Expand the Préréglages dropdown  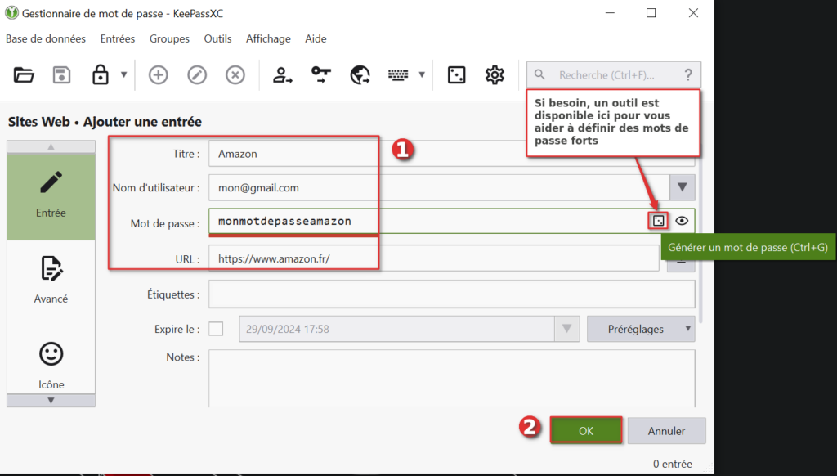click(x=641, y=329)
